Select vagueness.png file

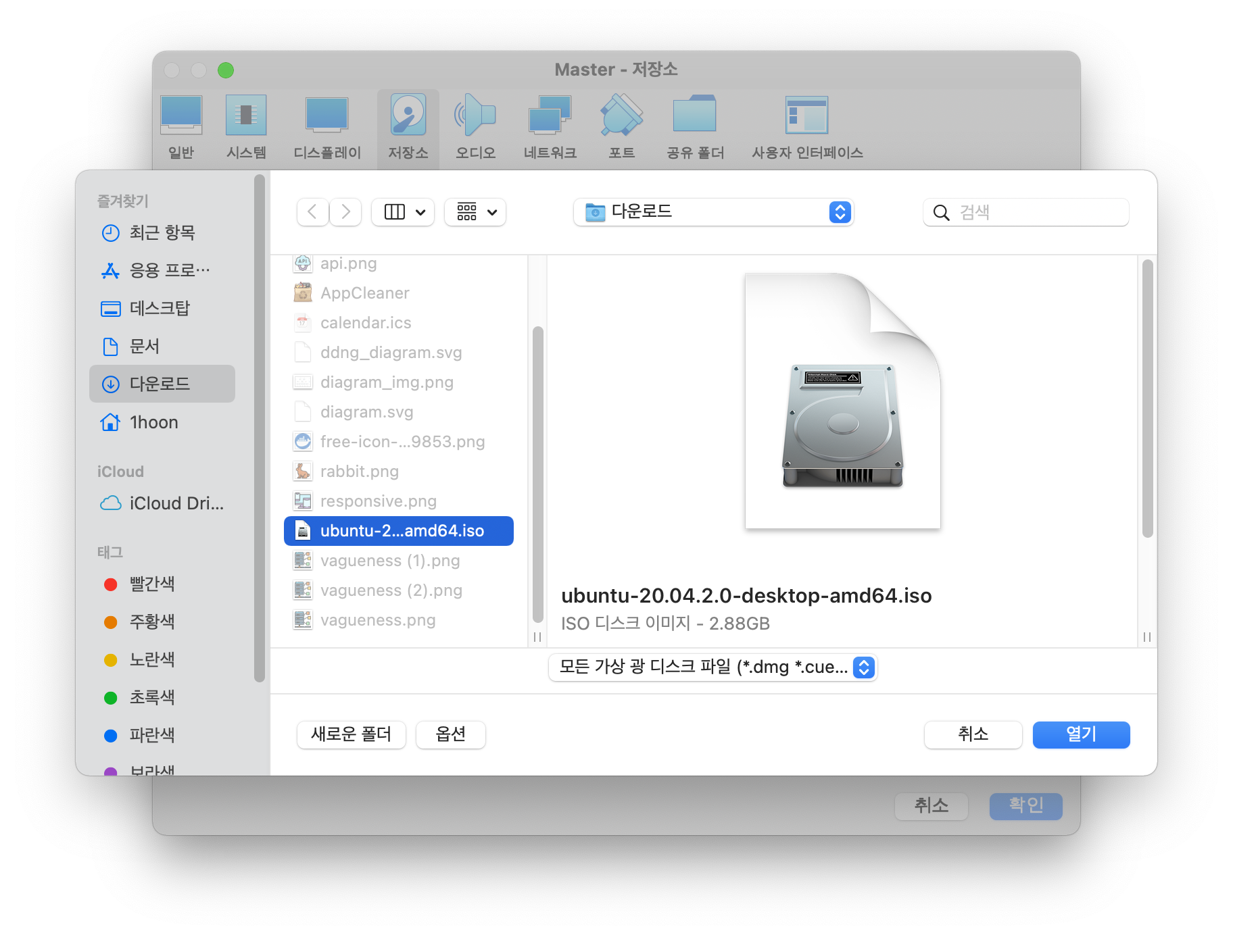pyautogui.click(x=399, y=620)
